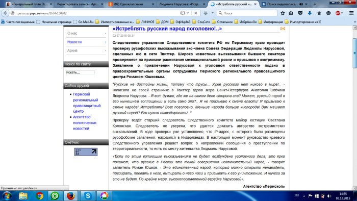Click the volume icon in system tray
The width and height of the screenshot is (357, 201).
[329, 196]
